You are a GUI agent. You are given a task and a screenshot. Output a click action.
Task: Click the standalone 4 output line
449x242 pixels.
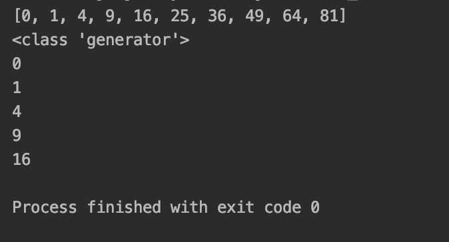[x=17, y=112]
